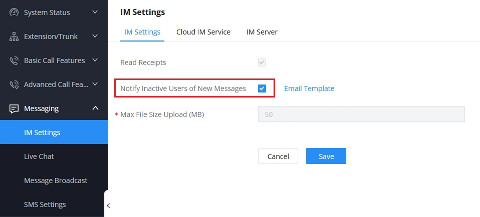
Task: Click the System Status gauge icon
Action: (14, 12)
